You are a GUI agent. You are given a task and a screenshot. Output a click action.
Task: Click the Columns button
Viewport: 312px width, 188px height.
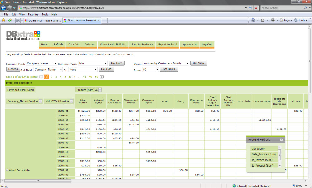(90, 45)
